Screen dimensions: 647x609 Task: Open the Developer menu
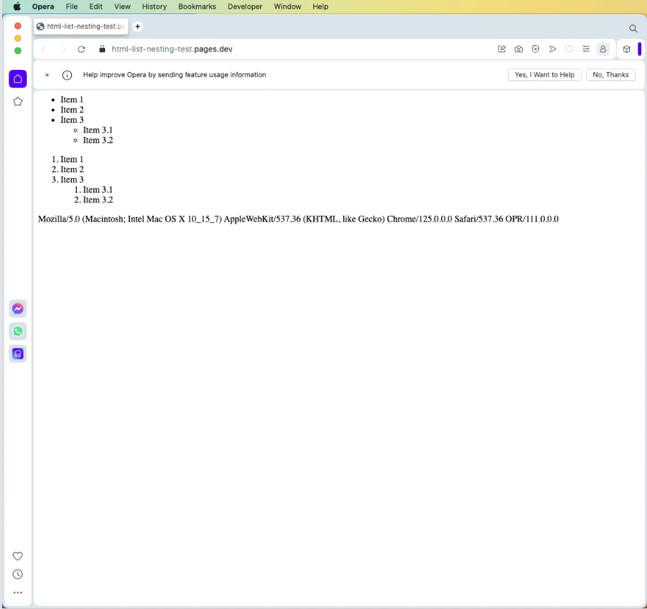[245, 6]
